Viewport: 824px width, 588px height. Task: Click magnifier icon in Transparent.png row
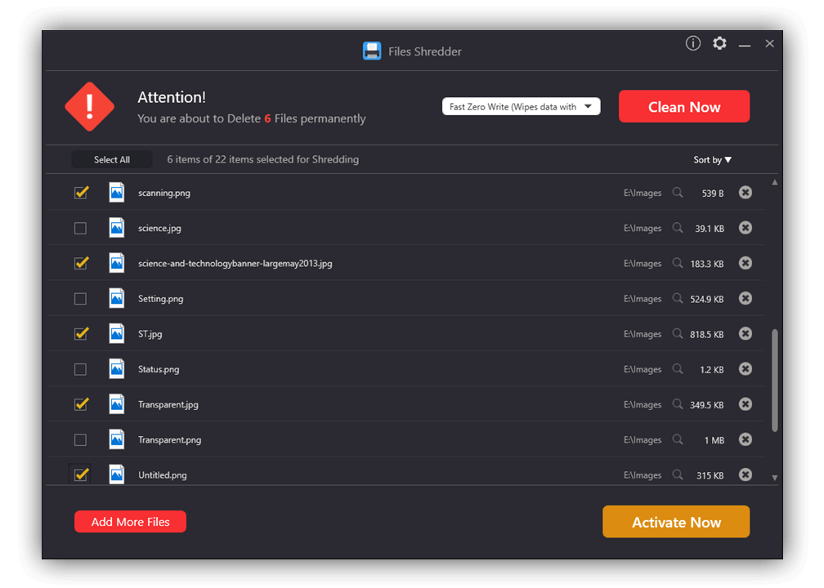[678, 439]
